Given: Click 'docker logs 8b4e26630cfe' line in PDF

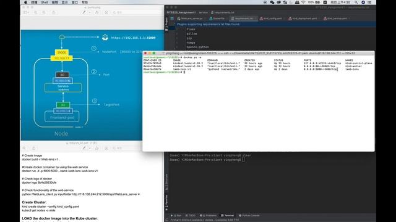Looking at the screenshot, I should [x=39, y=183].
